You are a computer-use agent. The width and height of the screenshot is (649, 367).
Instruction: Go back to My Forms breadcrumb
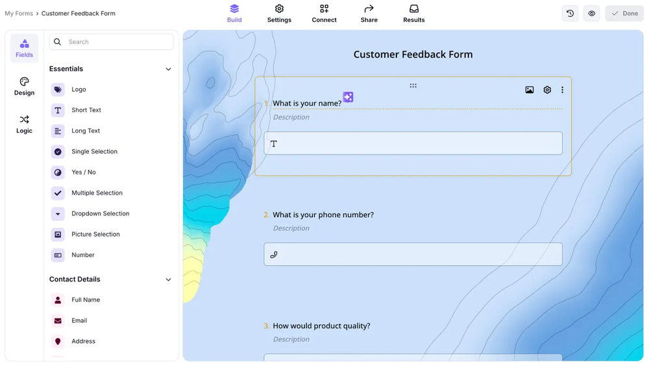click(x=19, y=14)
